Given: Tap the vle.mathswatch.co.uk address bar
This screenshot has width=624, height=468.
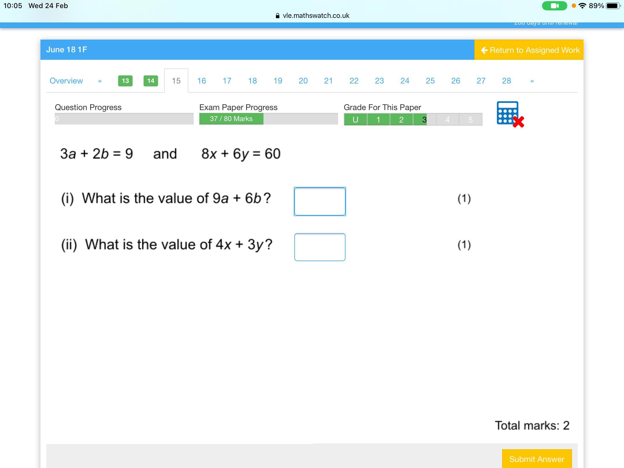Looking at the screenshot, I should 316,16.
